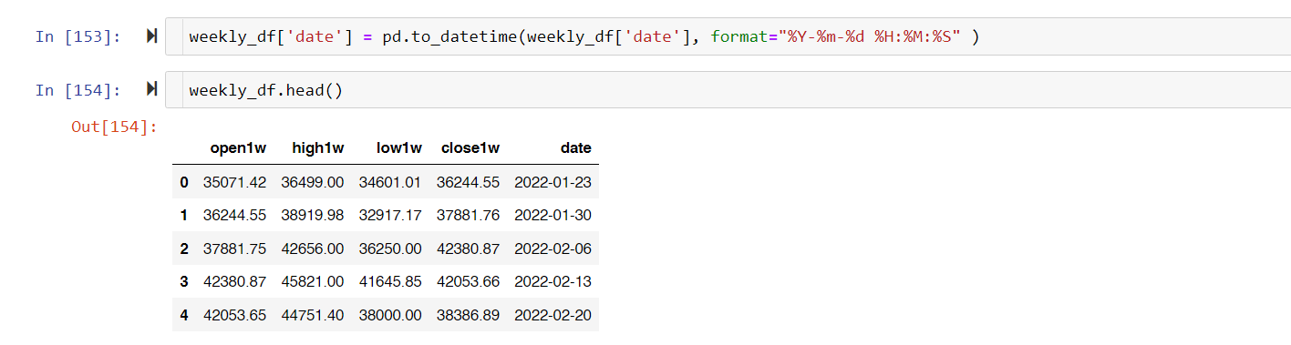Click the open1w value 35071.42
This screenshot has height=345, width=1291.
(234, 182)
